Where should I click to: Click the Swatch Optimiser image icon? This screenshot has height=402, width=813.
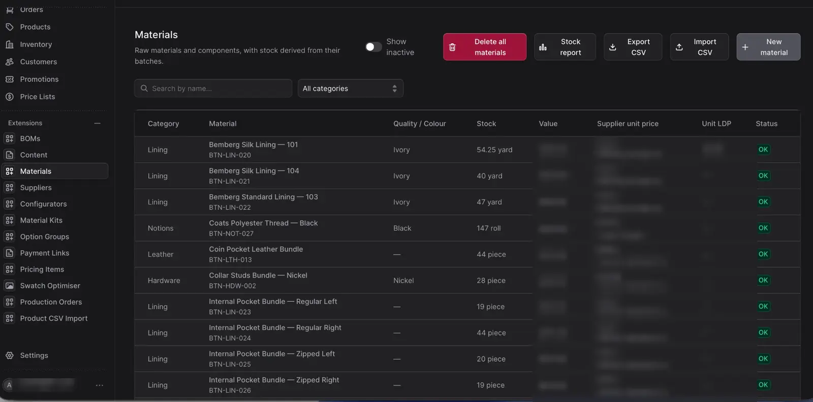click(x=10, y=286)
